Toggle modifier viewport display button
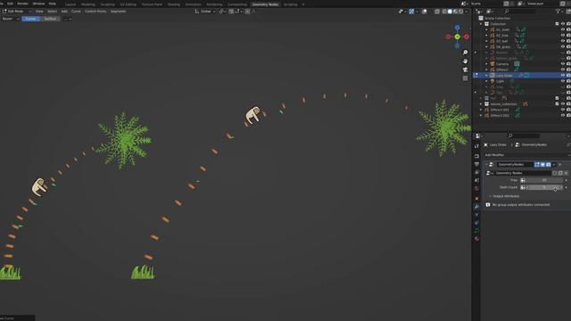Viewport: 571px width, 321px height. pyautogui.click(x=542, y=164)
